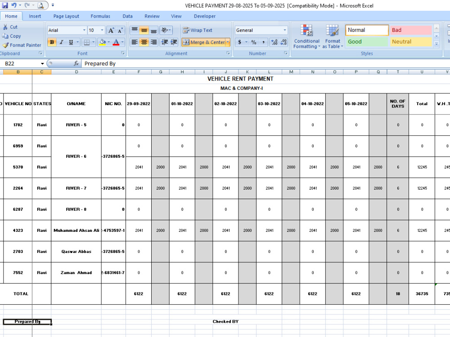The height and width of the screenshot is (337, 450).
Task: Open the Number dialog launcher
Action: click(x=286, y=53)
